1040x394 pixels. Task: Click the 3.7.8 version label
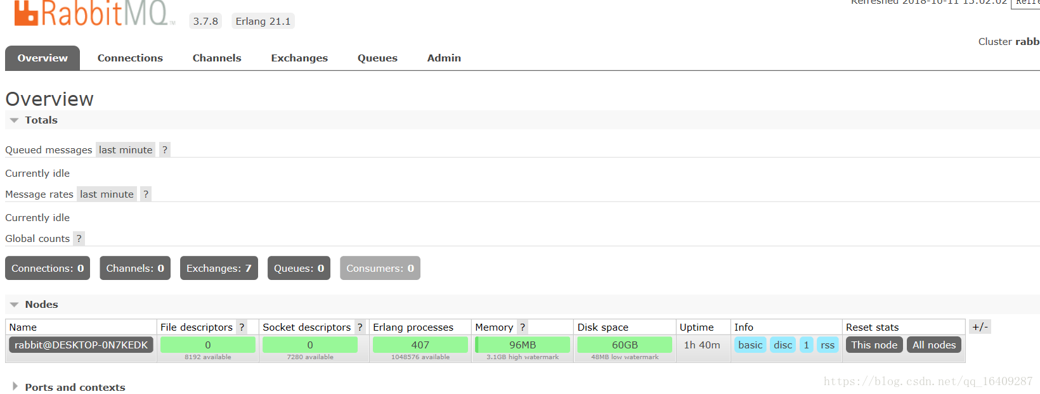click(205, 22)
